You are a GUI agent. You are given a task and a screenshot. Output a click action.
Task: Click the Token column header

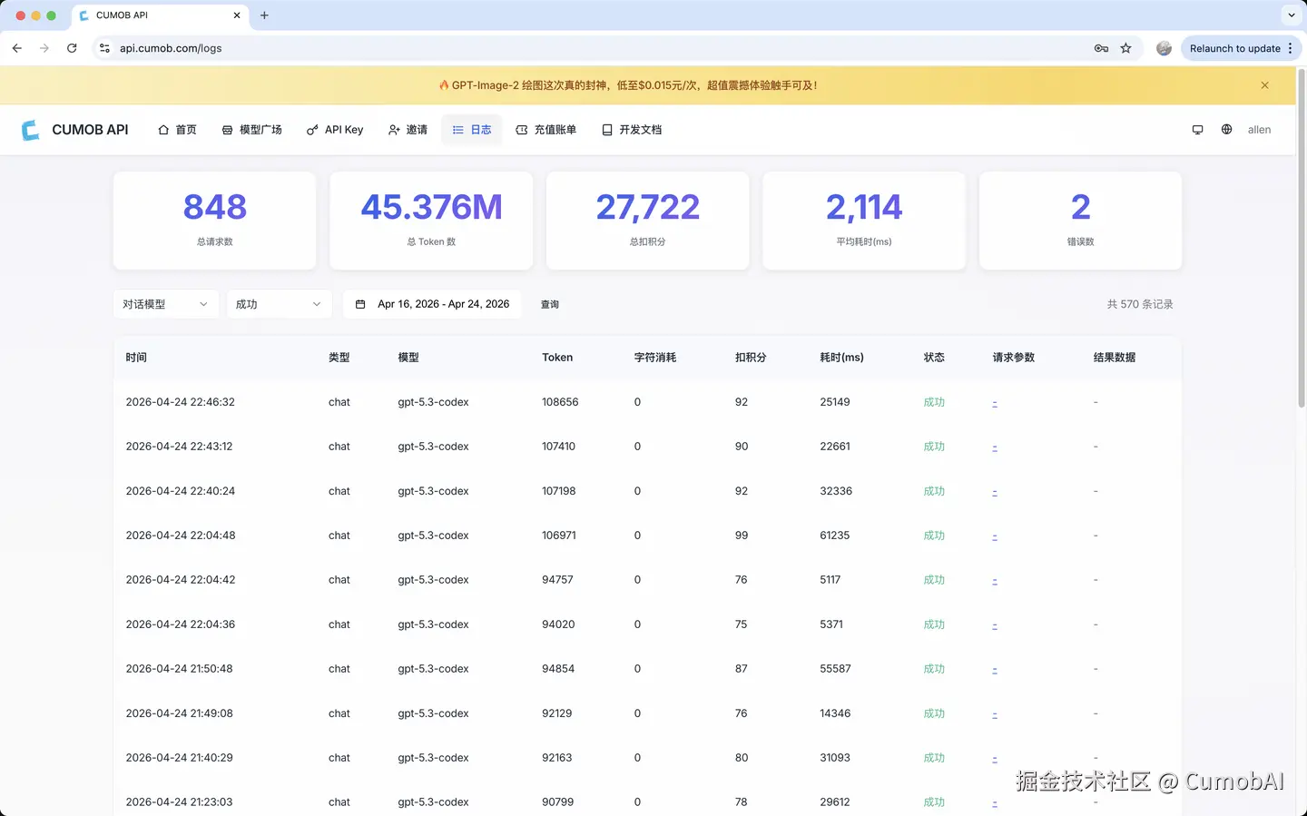coord(557,358)
